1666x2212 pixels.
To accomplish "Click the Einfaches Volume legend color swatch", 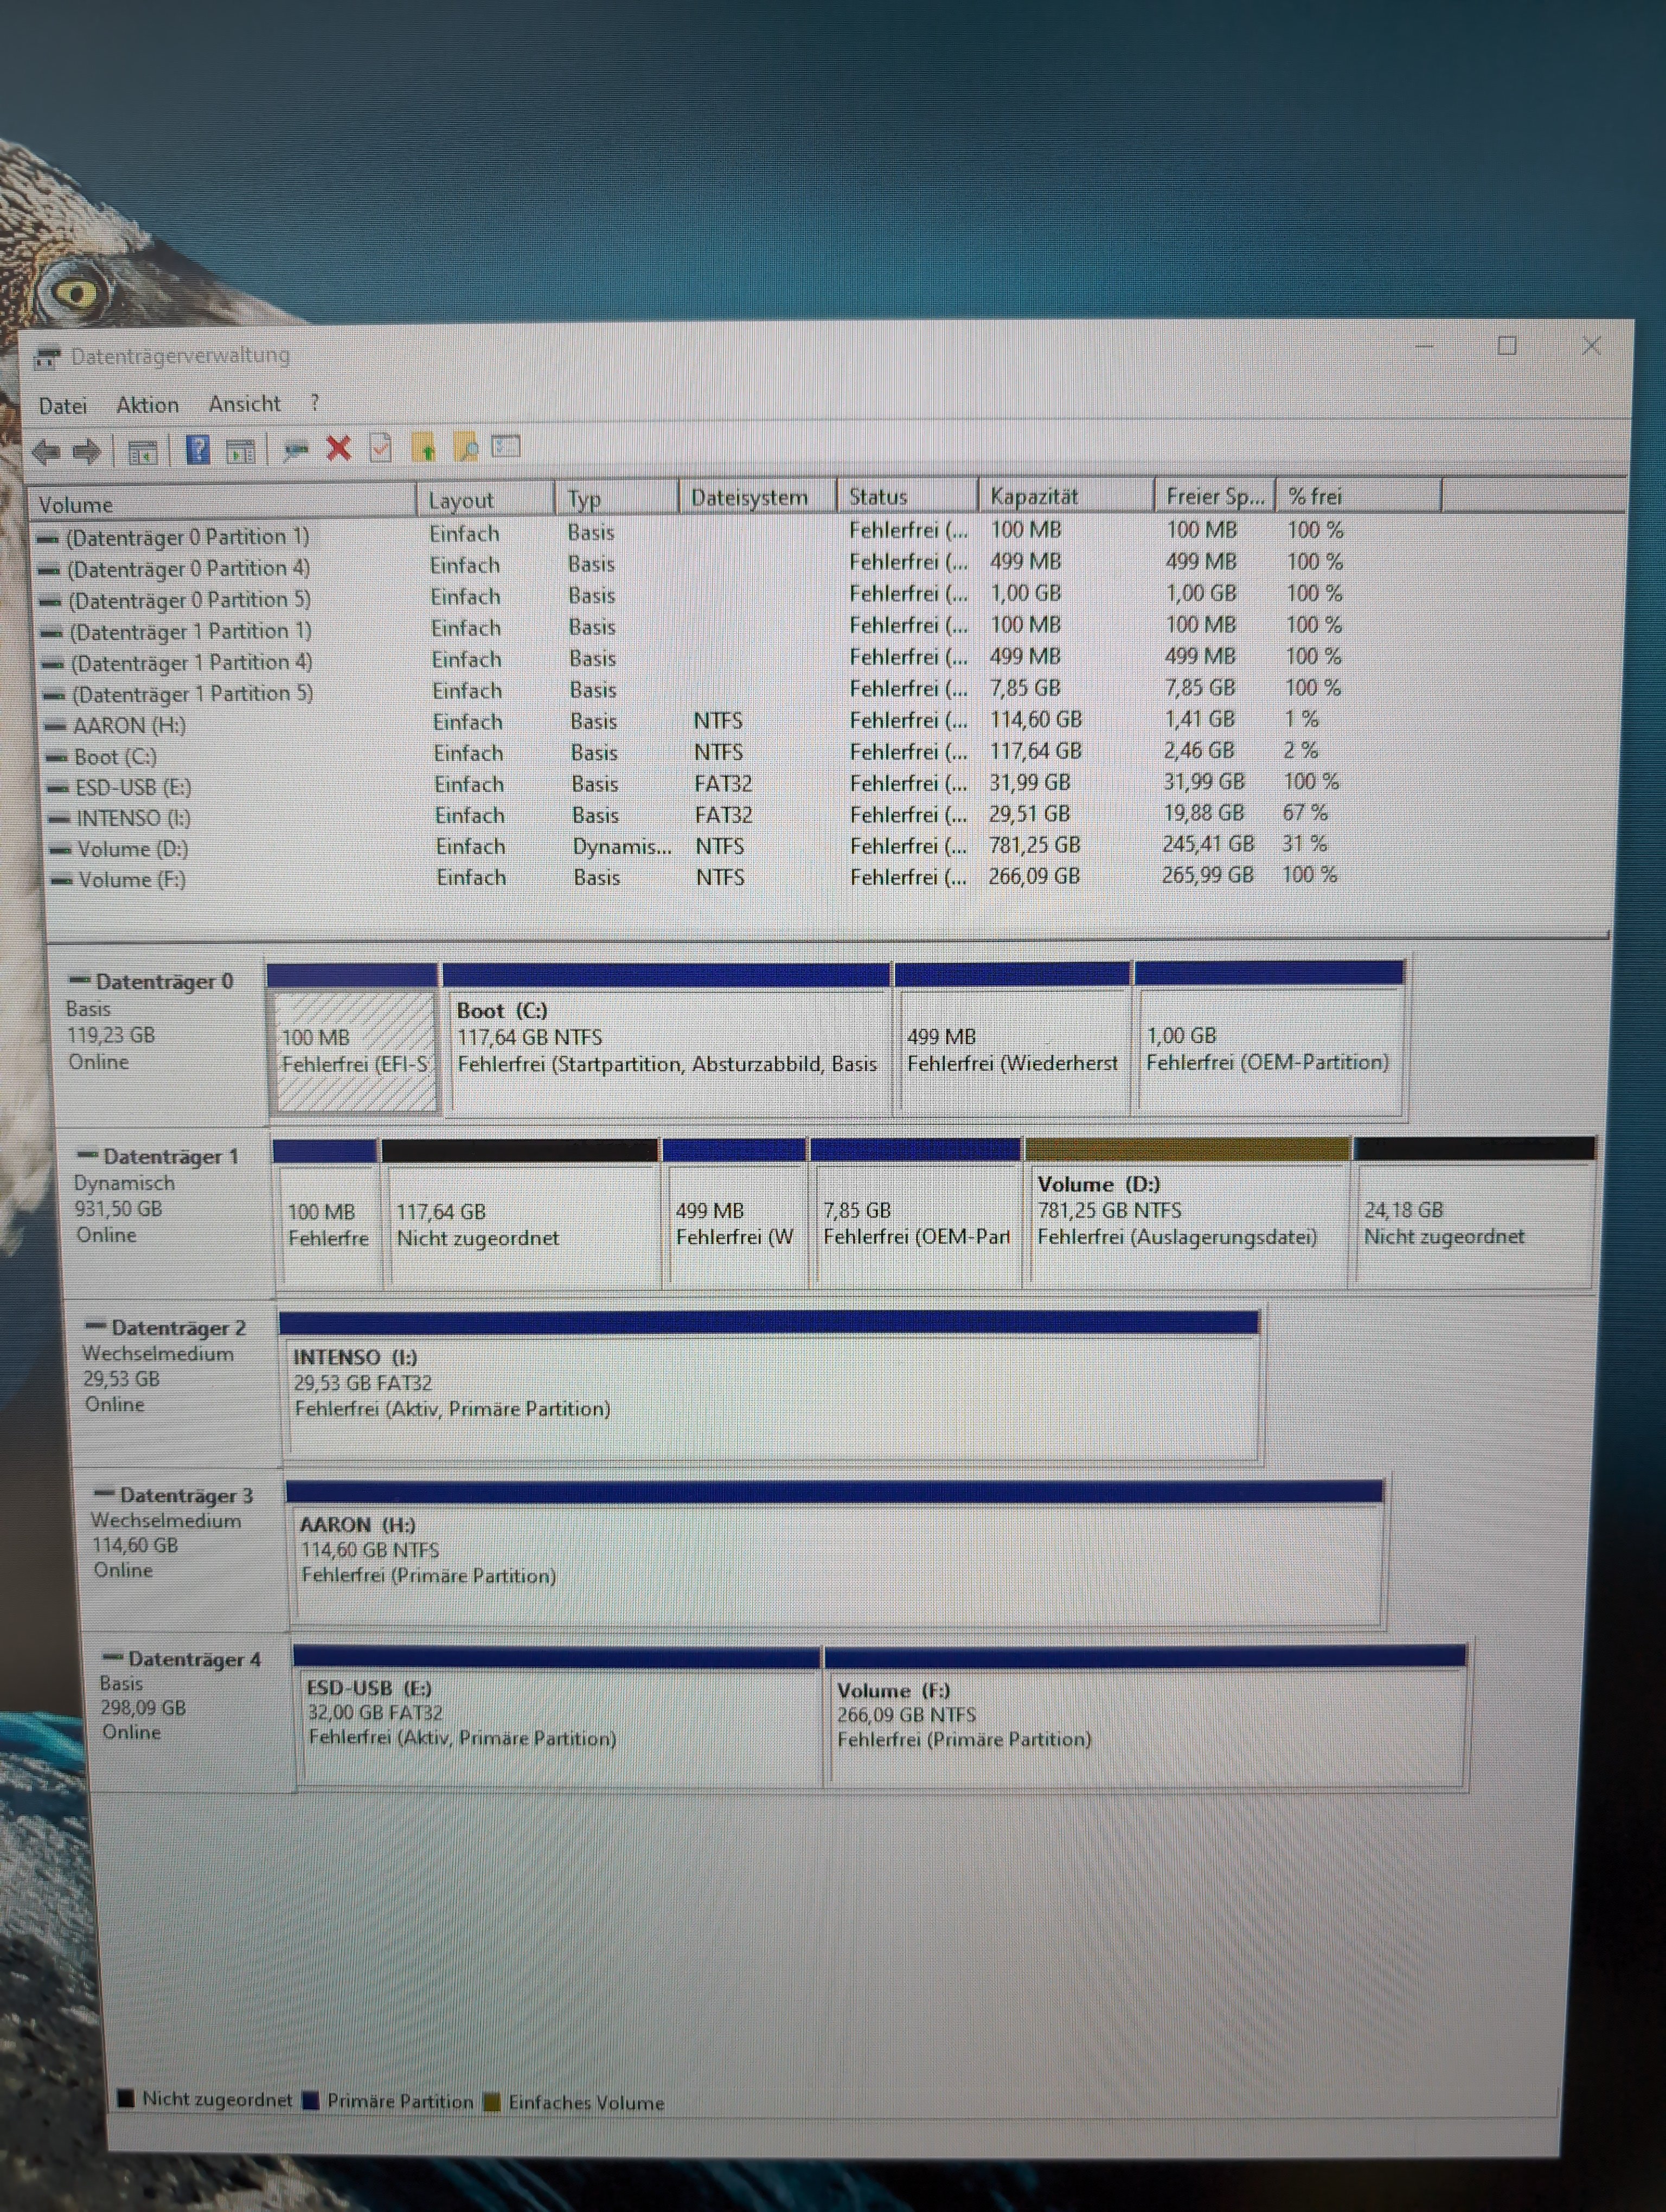I will click(x=491, y=2101).
